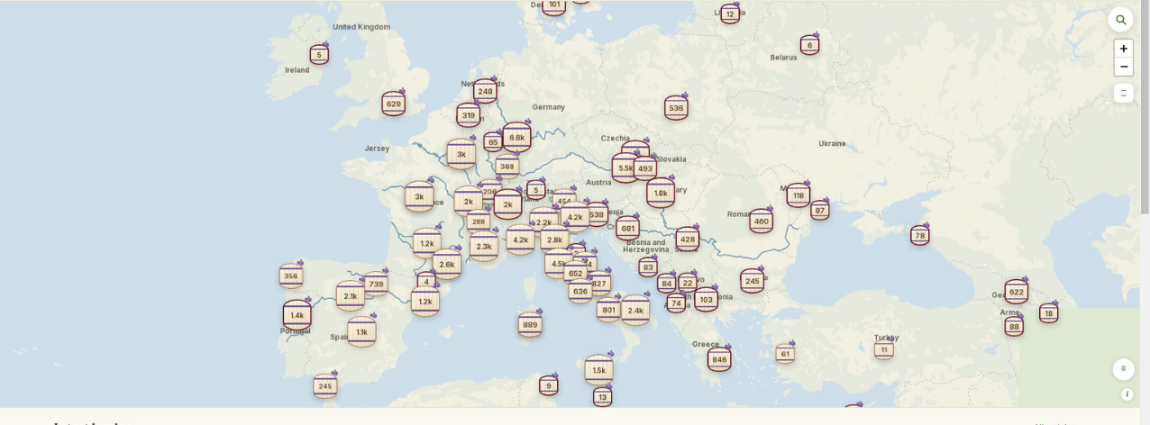Viewport: 1150px width, 425px height.
Task: Open the 319 barrel cluster
Action: 468,115
